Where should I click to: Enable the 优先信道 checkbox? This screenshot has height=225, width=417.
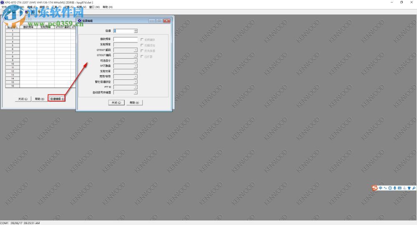tap(142, 51)
